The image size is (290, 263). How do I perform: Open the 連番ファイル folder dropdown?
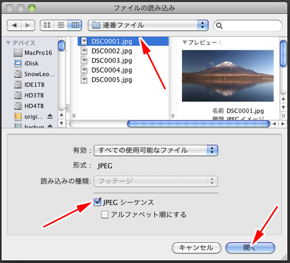pos(148,26)
